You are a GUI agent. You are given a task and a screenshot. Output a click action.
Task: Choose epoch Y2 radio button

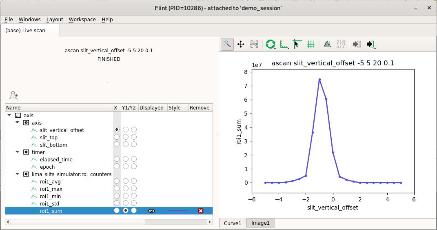[134, 166]
